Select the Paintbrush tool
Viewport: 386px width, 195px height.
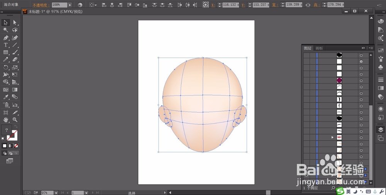coord(15,52)
